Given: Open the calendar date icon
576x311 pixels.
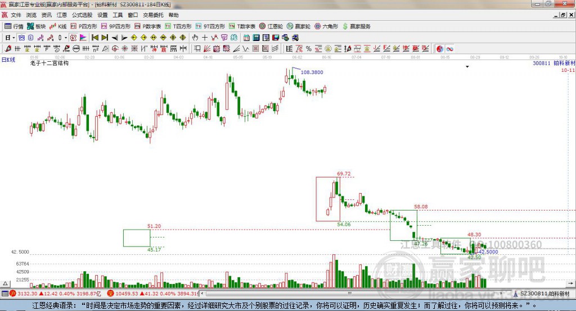Looking at the screenshot, I should pyautogui.click(x=246, y=38).
